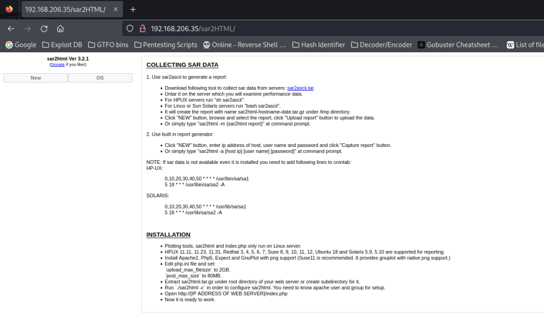Screen dimensions: 544x331
Task: Expand the Pentesting Scripts bookmark folder
Action: pos(165,45)
